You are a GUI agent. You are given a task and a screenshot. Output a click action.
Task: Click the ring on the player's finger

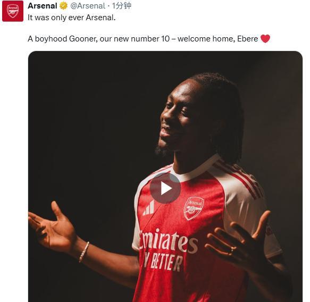coord(231,251)
